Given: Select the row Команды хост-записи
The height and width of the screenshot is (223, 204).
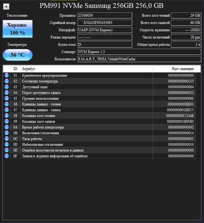Looking at the screenshot, I should (x=99, y=121).
